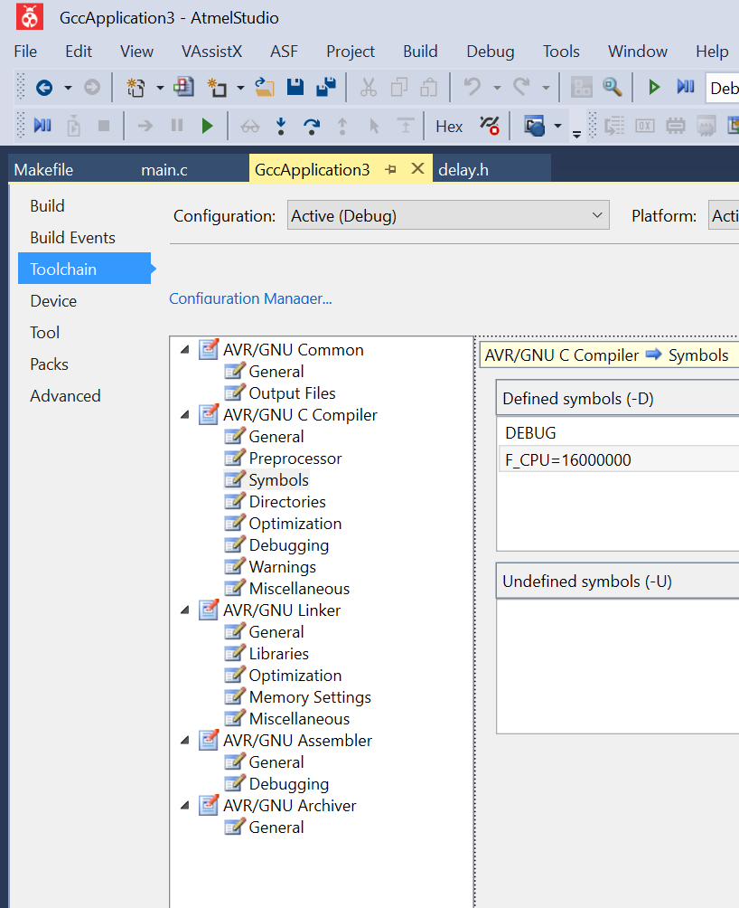The height and width of the screenshot is (908, 739).
Task: Open the VAssistX menu
Action: click(211, 51)
